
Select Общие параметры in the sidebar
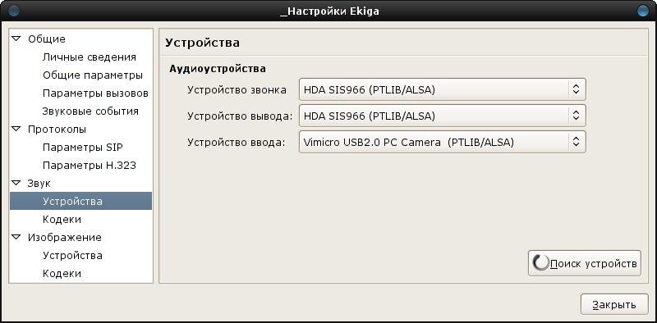93,75
